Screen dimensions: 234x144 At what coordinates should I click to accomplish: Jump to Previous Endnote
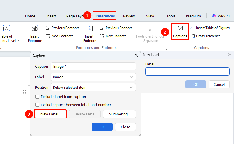pyautogui.click(x=116, y=28)
